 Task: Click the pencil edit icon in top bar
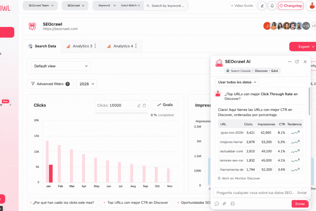tap(262, 6)
